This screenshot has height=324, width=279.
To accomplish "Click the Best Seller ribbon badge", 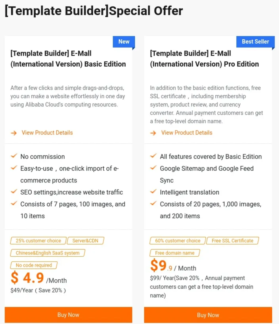I will tap(255, 42).
